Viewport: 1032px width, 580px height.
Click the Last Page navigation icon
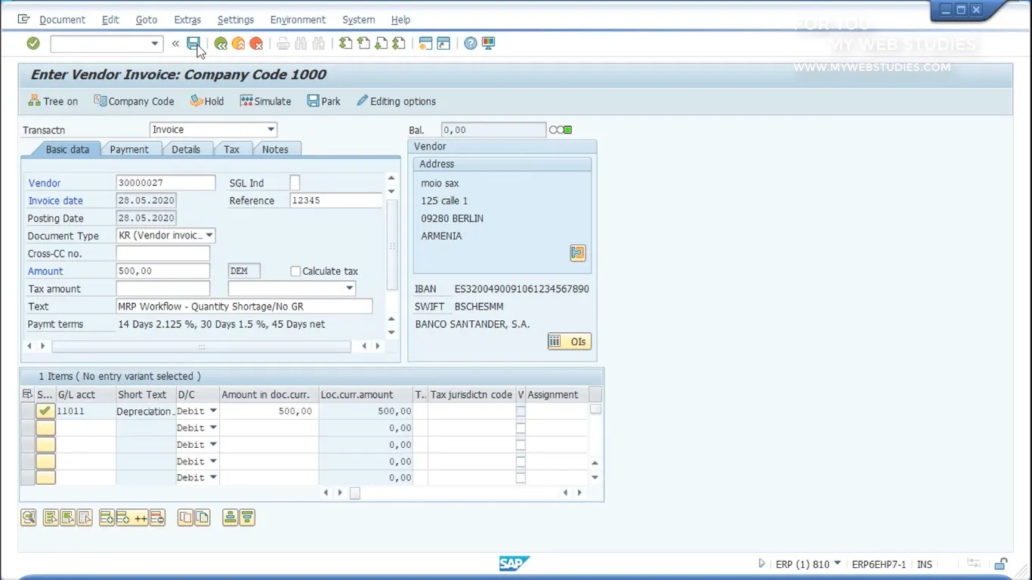399,44
